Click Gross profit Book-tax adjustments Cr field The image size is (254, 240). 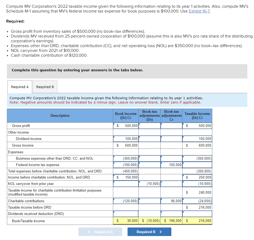pyautogui.click(x=171, y=126)
